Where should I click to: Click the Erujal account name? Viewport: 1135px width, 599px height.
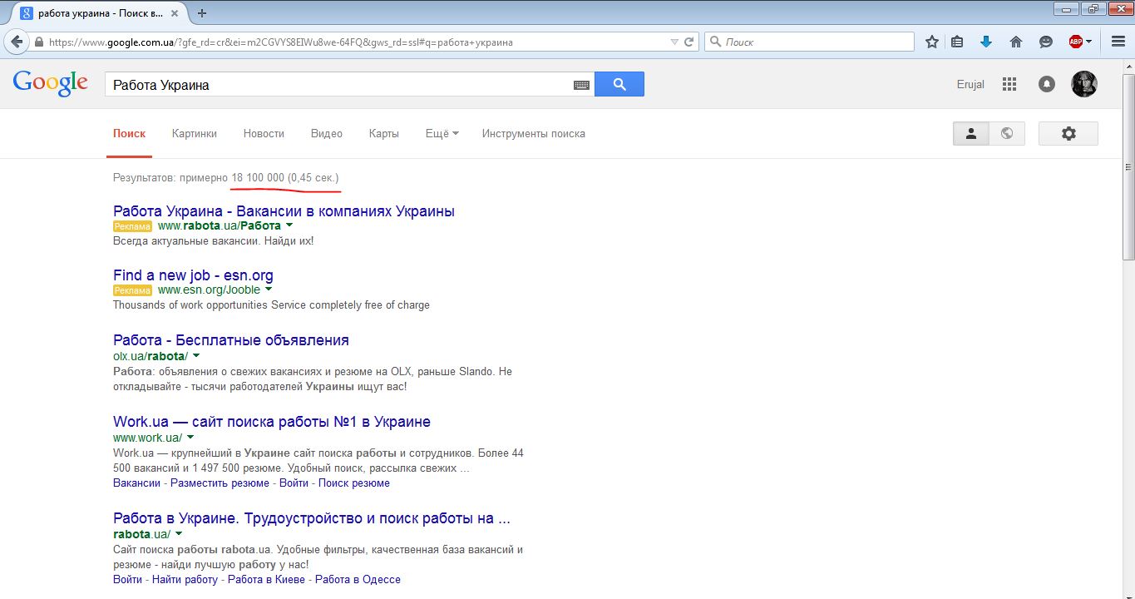coord(970,84)
